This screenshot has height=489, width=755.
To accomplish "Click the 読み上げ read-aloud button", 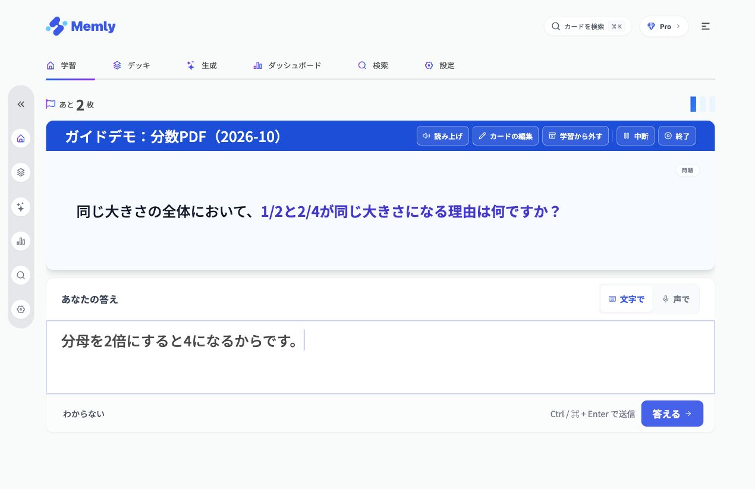I will pos(443,136).
